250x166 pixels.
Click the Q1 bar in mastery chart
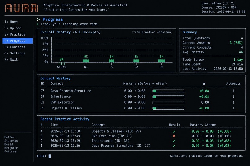click(x=86, y=61)
